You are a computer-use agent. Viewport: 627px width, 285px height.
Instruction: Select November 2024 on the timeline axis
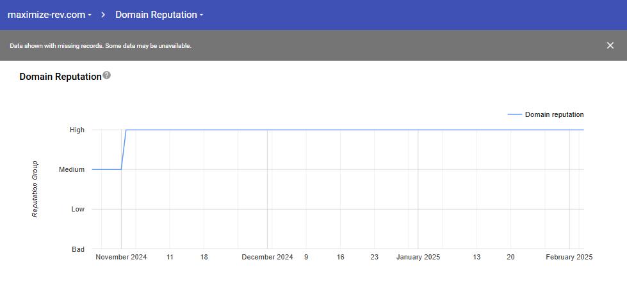121,258
